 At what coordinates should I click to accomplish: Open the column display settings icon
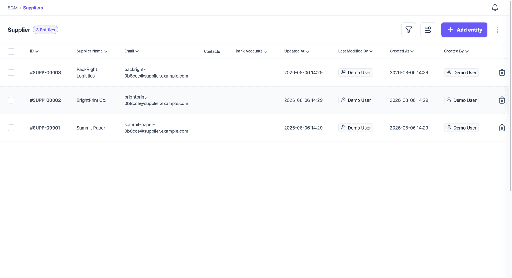[427, 30]
